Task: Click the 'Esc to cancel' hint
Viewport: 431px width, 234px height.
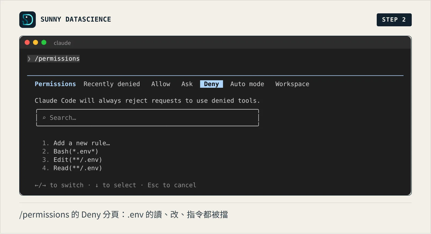Action: [172, 185]
